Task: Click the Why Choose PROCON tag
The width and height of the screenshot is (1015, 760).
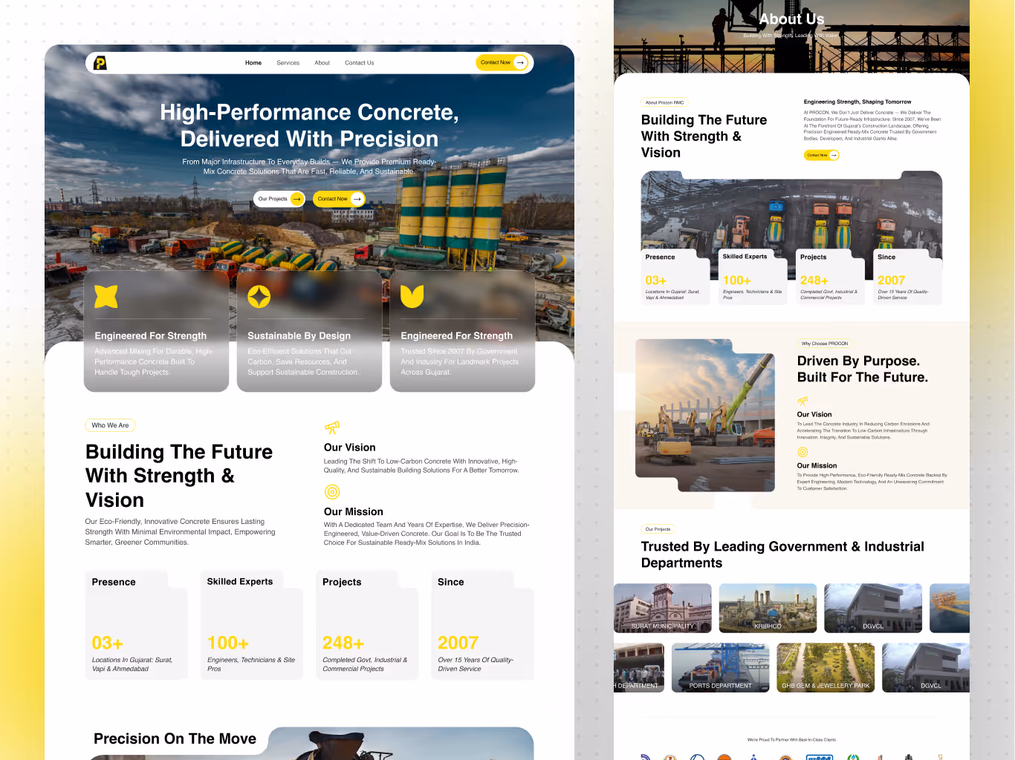Action: [x=824, y=344]
